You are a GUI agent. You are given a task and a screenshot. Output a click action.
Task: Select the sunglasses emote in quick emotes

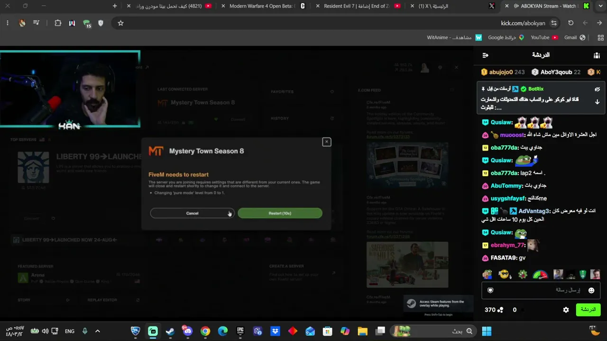505,275
